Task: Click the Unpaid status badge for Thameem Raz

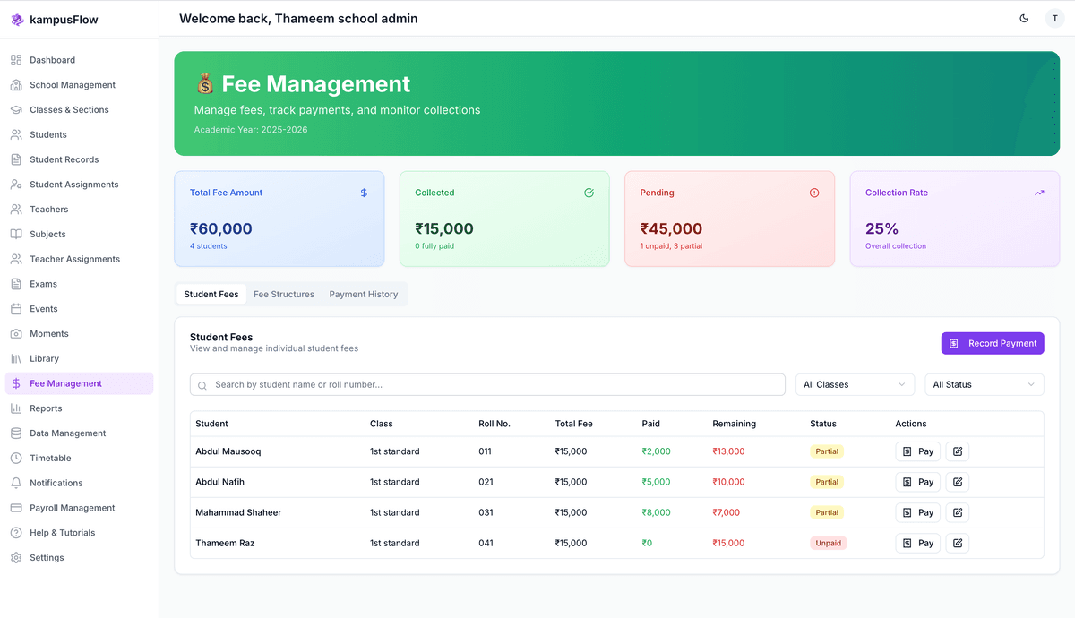Action: click(x=829, y=543)
